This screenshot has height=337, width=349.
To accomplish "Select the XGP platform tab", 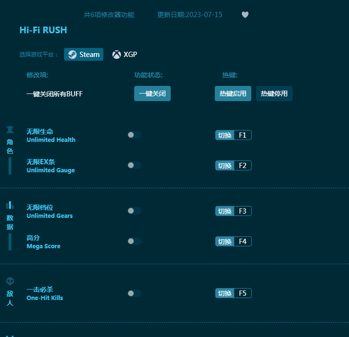I will click(125, 55).
